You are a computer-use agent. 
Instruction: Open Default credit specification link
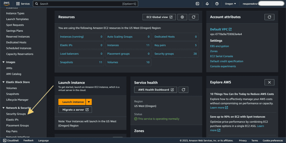pos(227,61)
